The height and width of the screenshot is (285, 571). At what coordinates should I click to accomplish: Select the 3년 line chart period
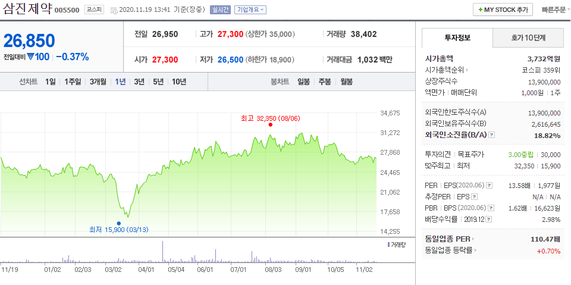139,82
